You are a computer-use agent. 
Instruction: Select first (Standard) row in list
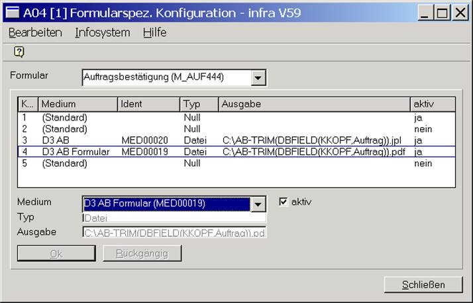pyautogui.click(x=64, y=117)
